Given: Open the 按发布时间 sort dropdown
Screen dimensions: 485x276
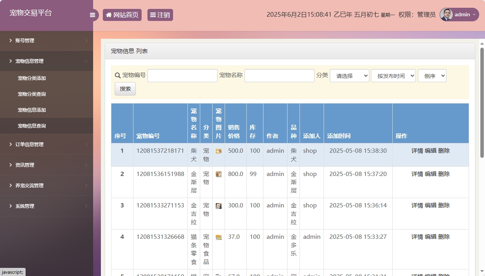Looking at the screenshot, I should pyautogui.click(x=393, y=76).
